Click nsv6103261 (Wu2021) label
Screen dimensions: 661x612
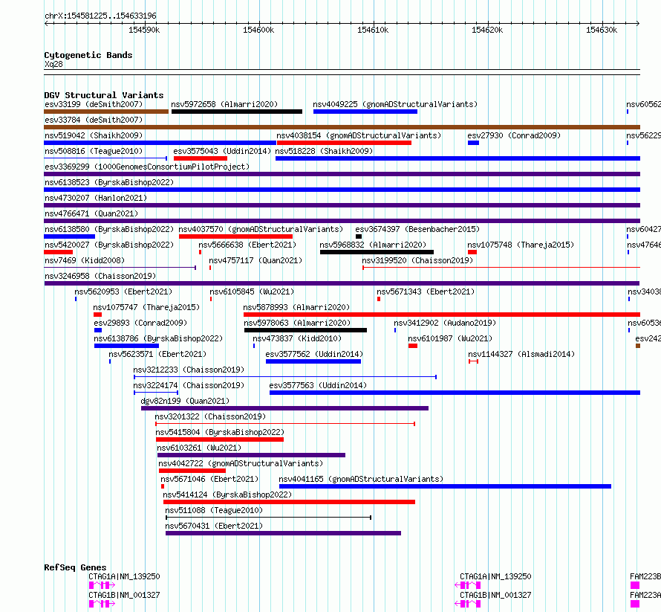click(199, 448)
